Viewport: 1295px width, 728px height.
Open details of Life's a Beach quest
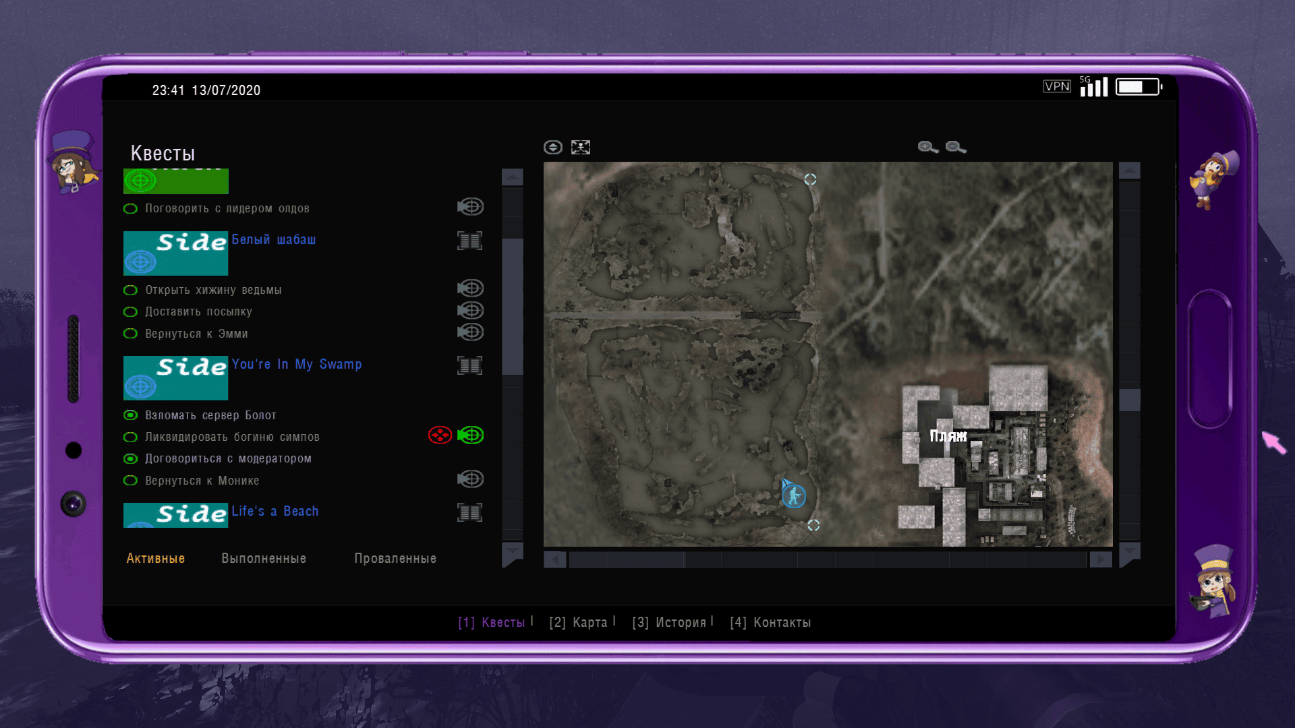click(x=469, y=512)
